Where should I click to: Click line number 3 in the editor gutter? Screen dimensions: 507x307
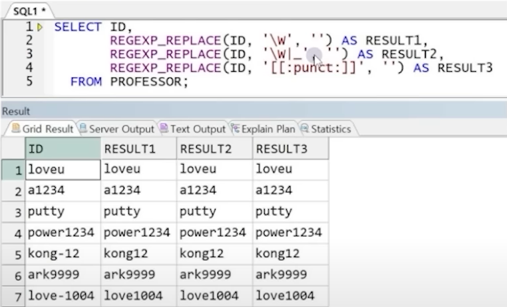coord(29,54)
